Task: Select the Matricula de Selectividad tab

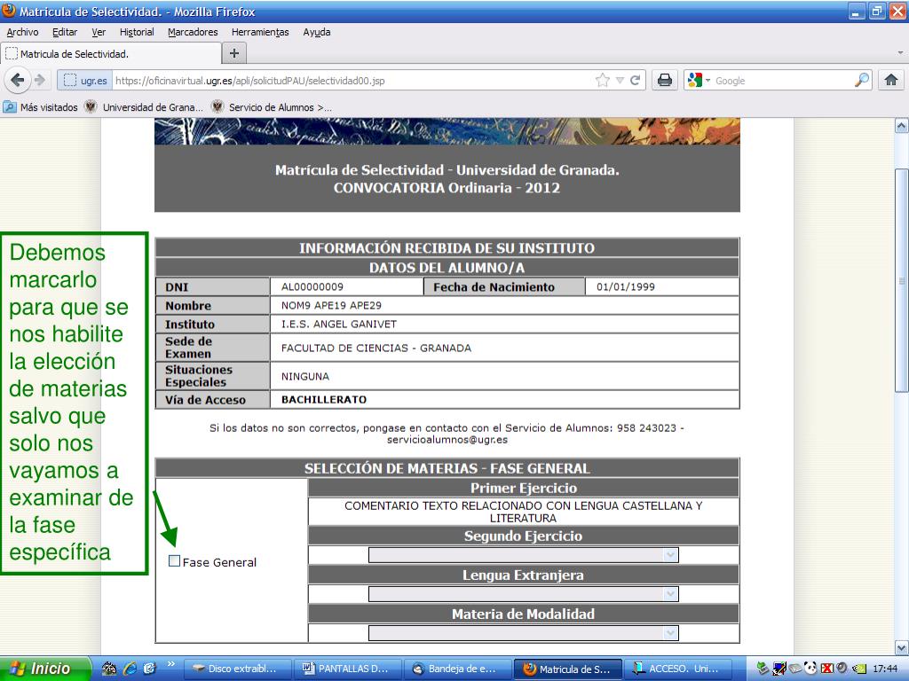Action: [x=111, y=54]
